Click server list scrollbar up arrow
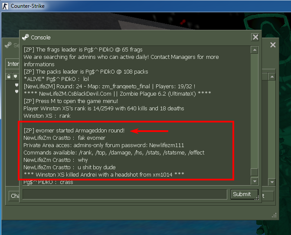Viewport: 291px width, 235px height. [272, 77]
